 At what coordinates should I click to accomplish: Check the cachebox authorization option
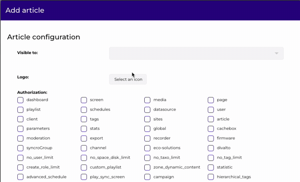[x=211, y=129]
